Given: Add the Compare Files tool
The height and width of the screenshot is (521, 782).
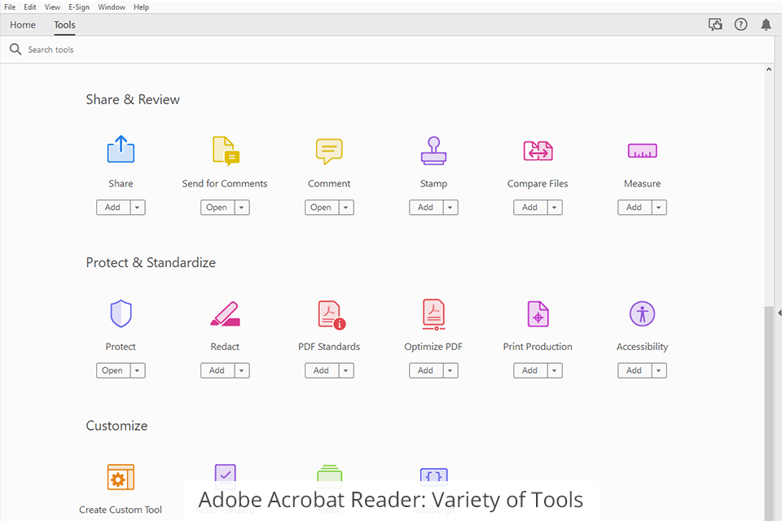Looking at the screenshot, I should click(x=530, y=208).
